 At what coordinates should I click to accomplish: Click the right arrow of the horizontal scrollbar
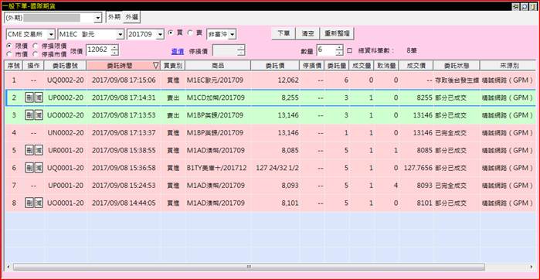531,267
